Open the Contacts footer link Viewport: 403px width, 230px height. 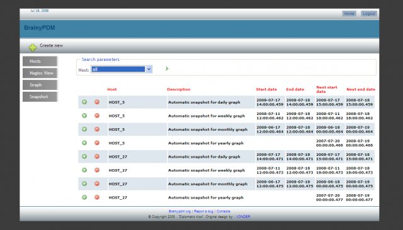(x=223, y=211)
